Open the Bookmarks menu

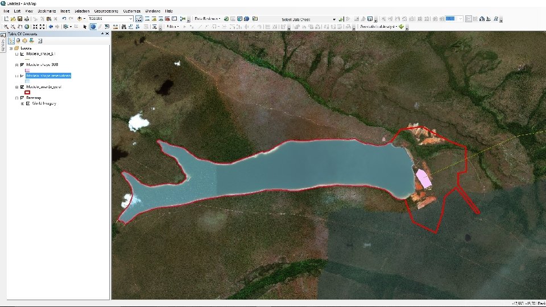[47, 11]
